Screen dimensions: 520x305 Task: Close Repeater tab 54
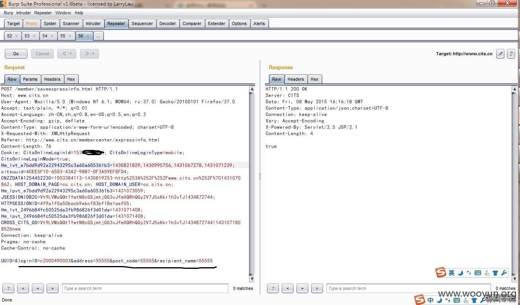point(52,36)
